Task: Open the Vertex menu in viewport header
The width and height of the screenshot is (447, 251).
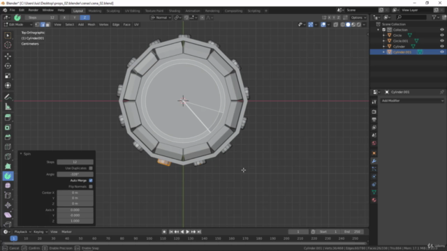Action: (x=103, y=25)
